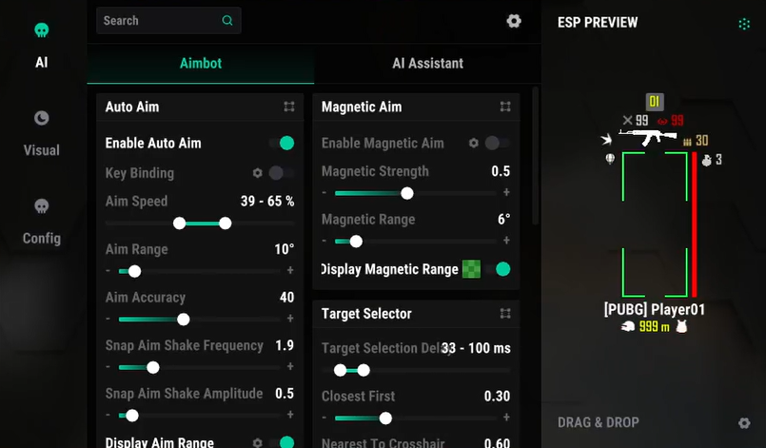Image resolution: width=766 pixels, height=448 pixels.
Task: Turn off Display Magnetic Range toggle
Action: pos(499,269)
